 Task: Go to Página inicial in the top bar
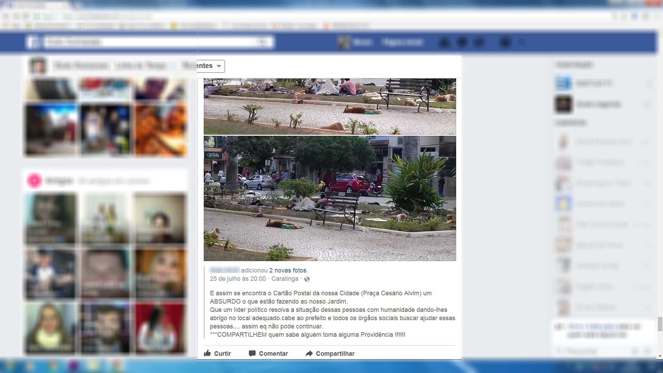(x=403, y=42)
